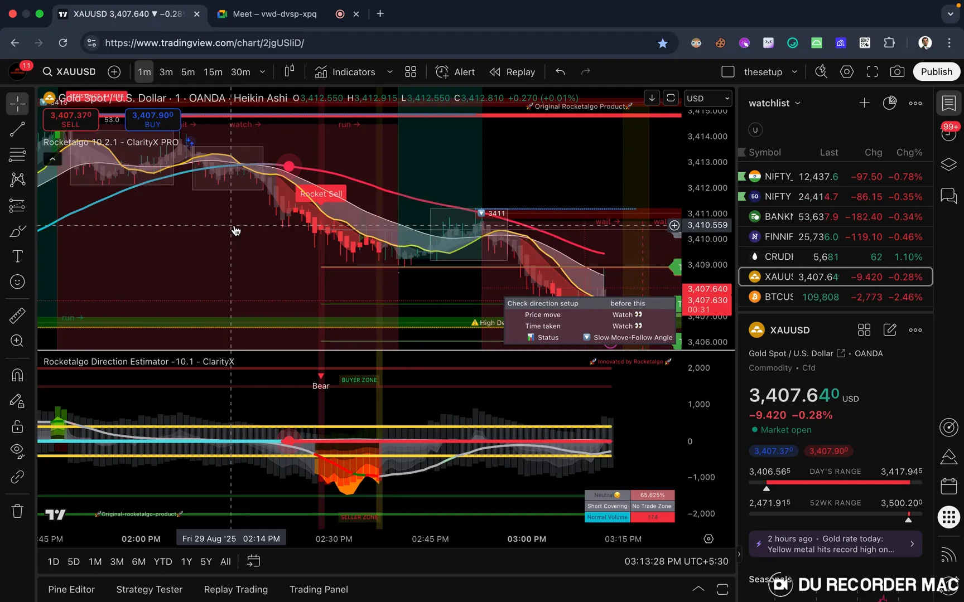Toggle magnet mode
The height and width of the screenshot is (602, 964).
coord(17,375)
